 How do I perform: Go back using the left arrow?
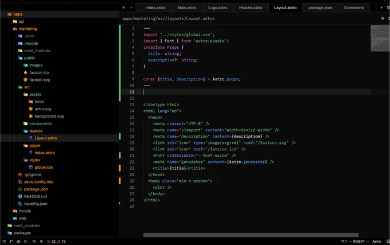[124, 7]
